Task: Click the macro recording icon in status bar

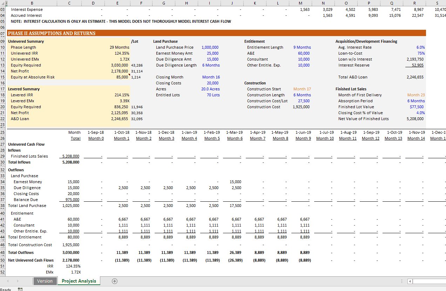Action: (20, 289)
